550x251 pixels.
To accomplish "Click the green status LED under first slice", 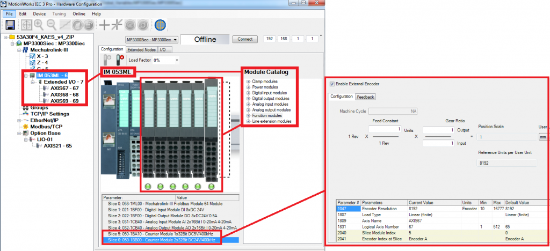I will [149, 186].
